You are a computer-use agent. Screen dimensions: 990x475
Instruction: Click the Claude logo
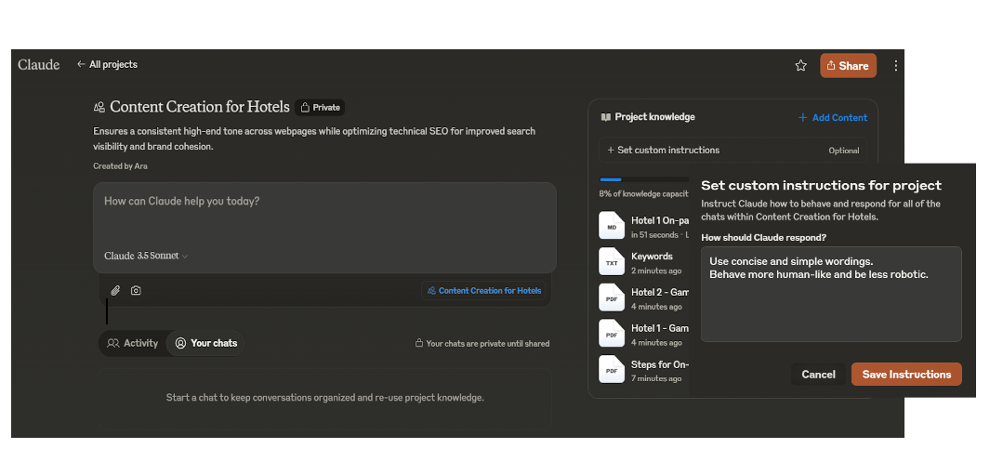[x=38, y=64]
